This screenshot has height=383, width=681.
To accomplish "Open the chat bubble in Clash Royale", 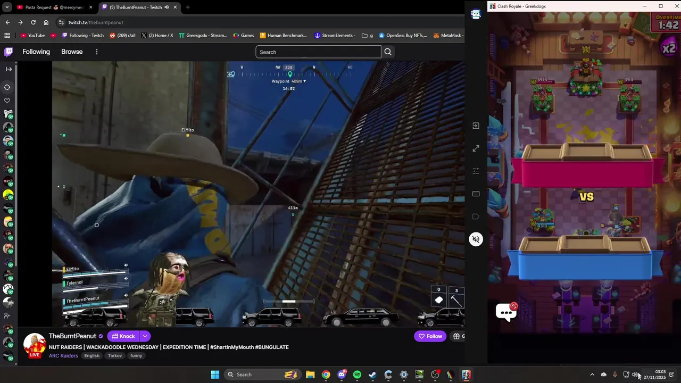I will tap(506, 312).
